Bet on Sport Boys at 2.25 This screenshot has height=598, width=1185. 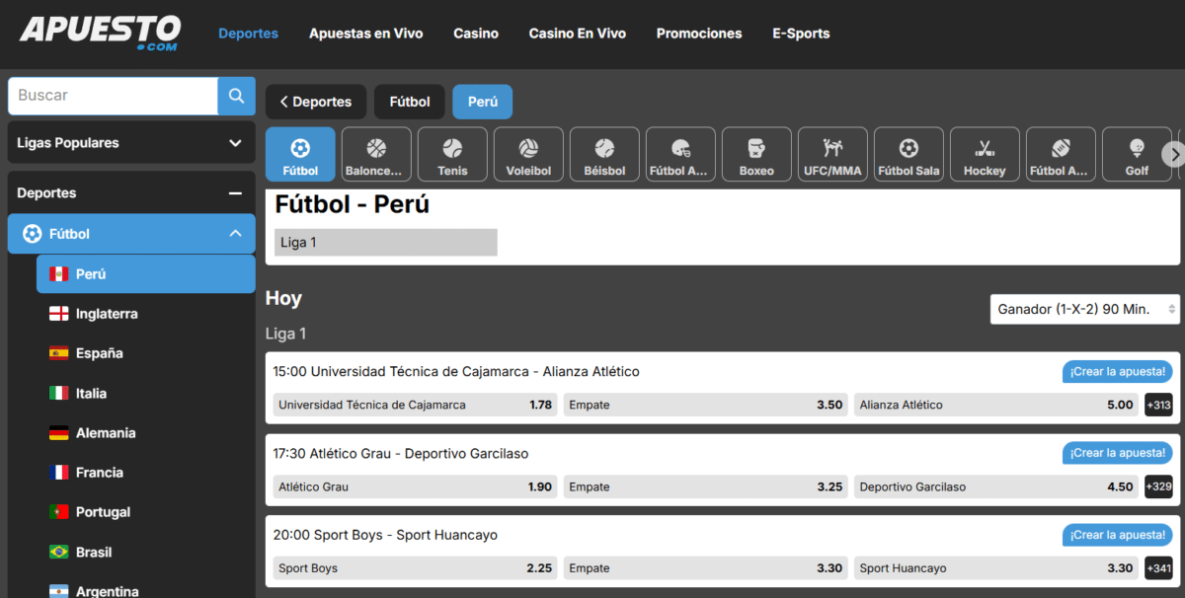[415, 568]
